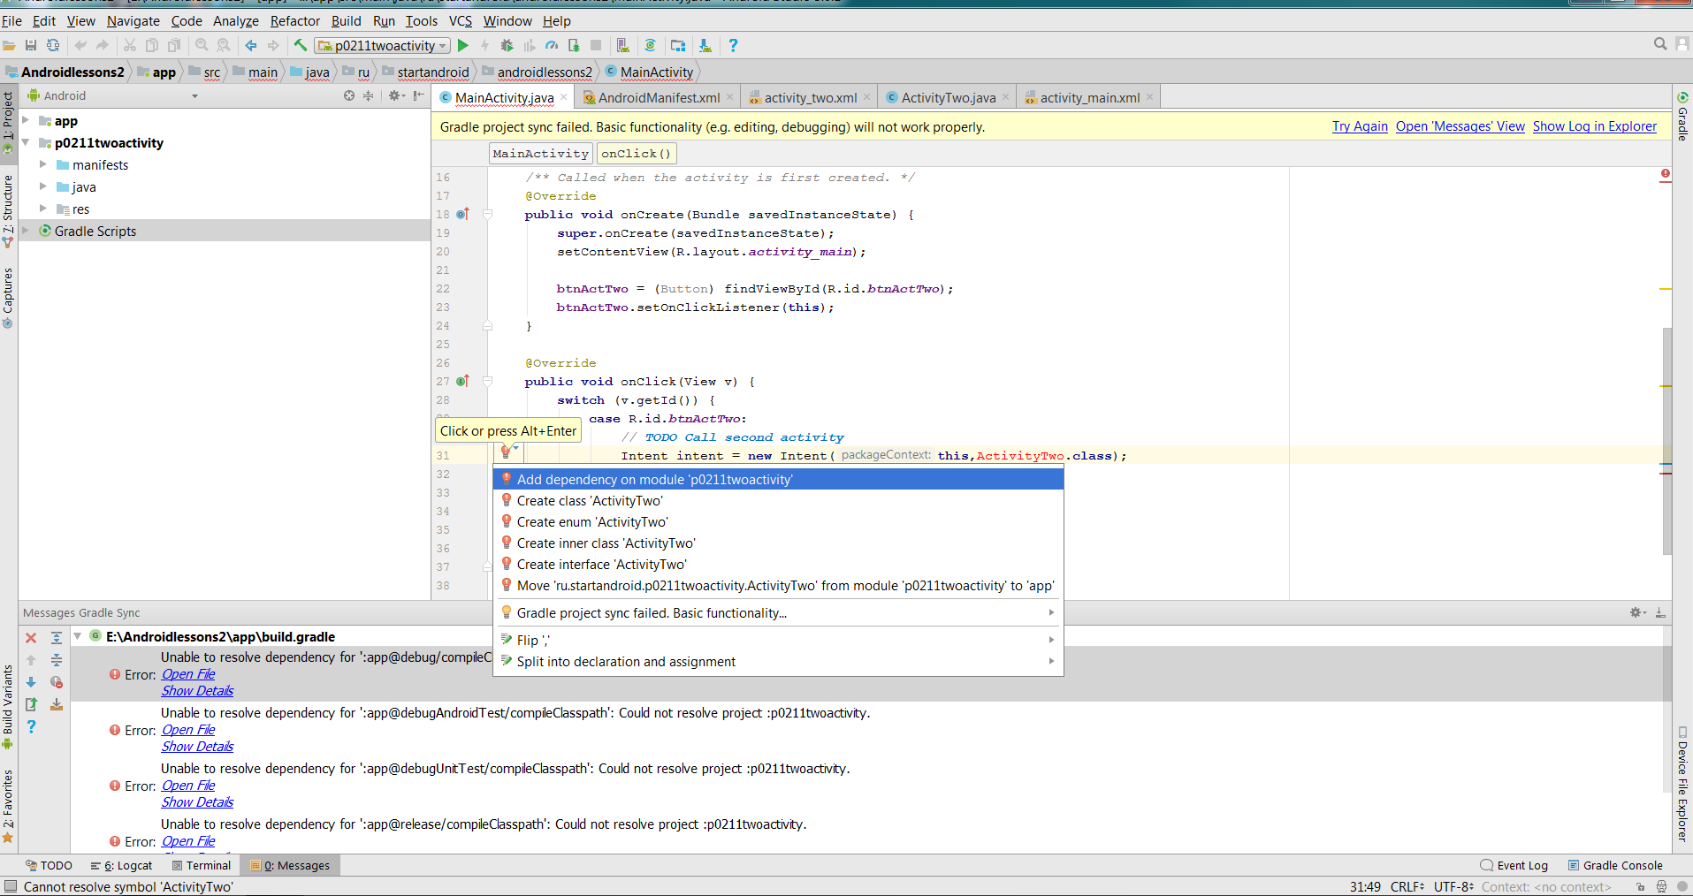Toggle the Hide Warnings filter icon
Image resolution: width=1693 pixels, height=896 pixels.
tap(57, 682)
